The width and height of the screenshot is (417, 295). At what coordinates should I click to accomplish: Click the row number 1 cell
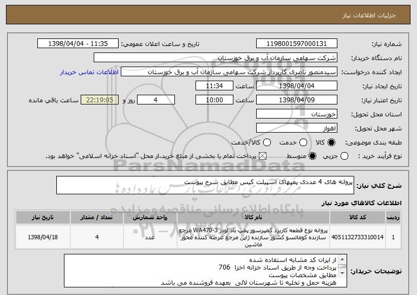393,237
